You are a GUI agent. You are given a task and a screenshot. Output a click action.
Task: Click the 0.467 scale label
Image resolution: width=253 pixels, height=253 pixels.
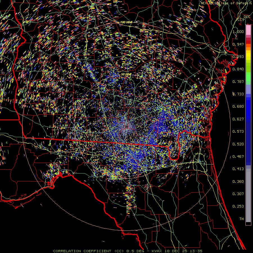[238, 157]
